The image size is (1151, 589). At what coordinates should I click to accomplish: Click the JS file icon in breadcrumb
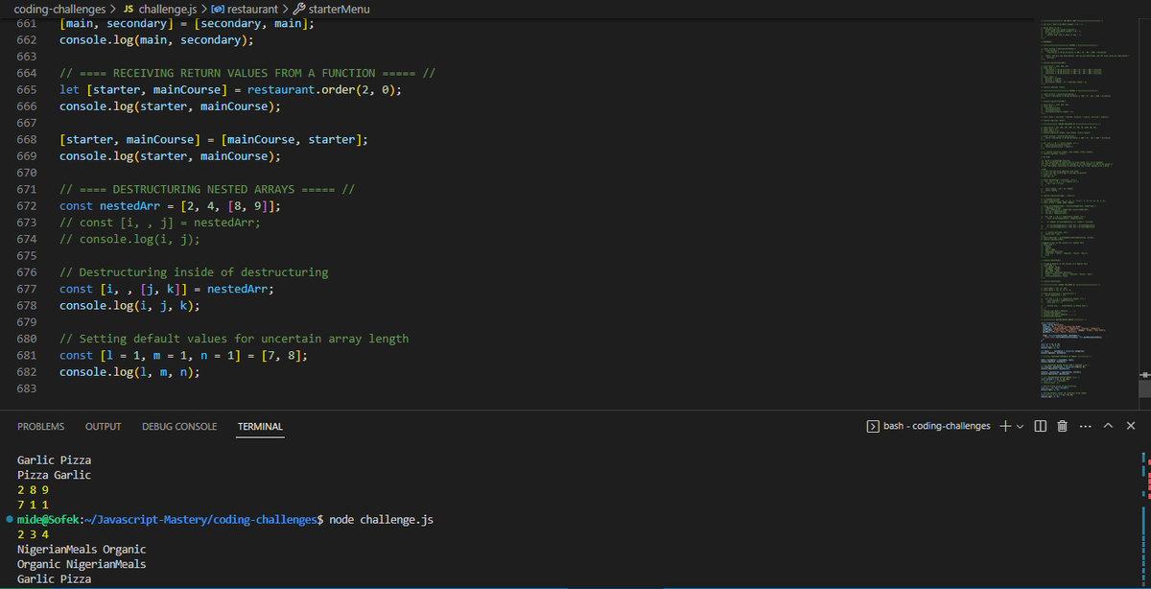tap(129, 9)
